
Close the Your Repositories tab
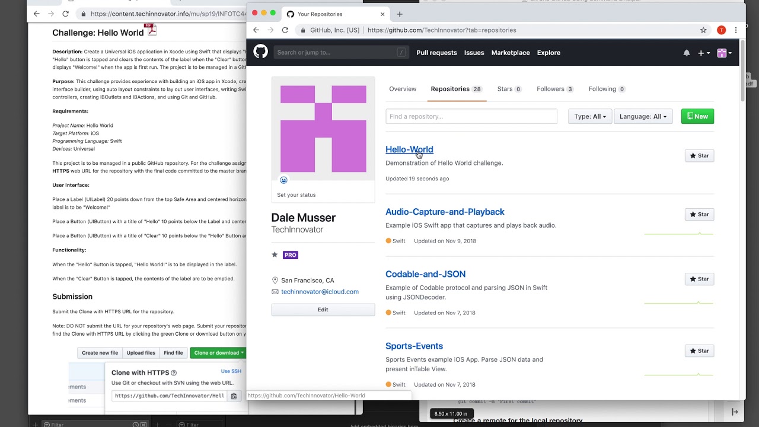382,14
